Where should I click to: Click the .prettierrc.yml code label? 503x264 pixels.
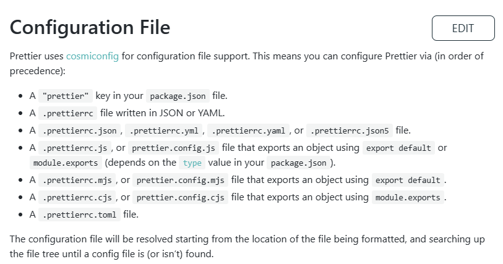tap(163, 130)
